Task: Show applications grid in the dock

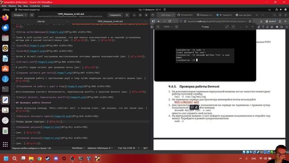Action: pyautogui.click(x=5, y=144)
